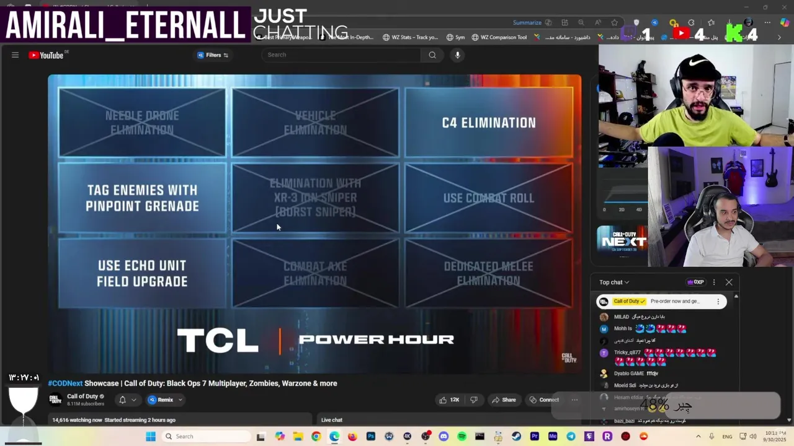
Task: Show hidden system tray icons chevron
Action: [x=698, y=436]
